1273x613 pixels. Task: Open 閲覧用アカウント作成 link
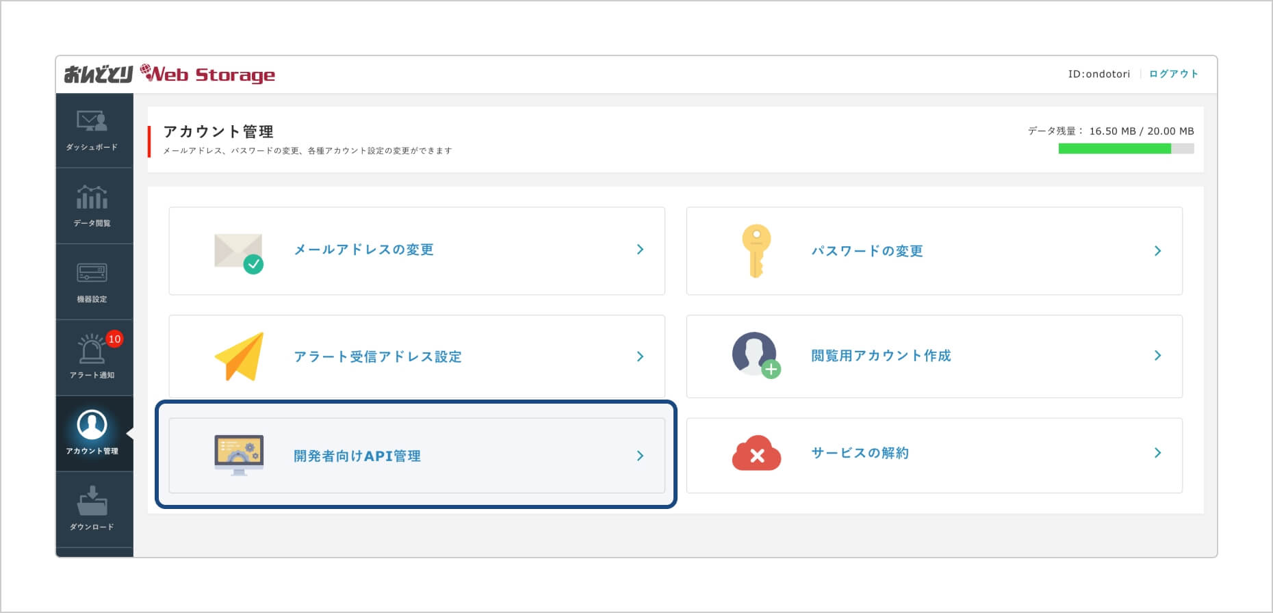[x=881, y=355]
